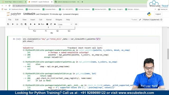Open the command palette keyboard icon
Viewport: 169px width, 95px height.
point(76,24)
